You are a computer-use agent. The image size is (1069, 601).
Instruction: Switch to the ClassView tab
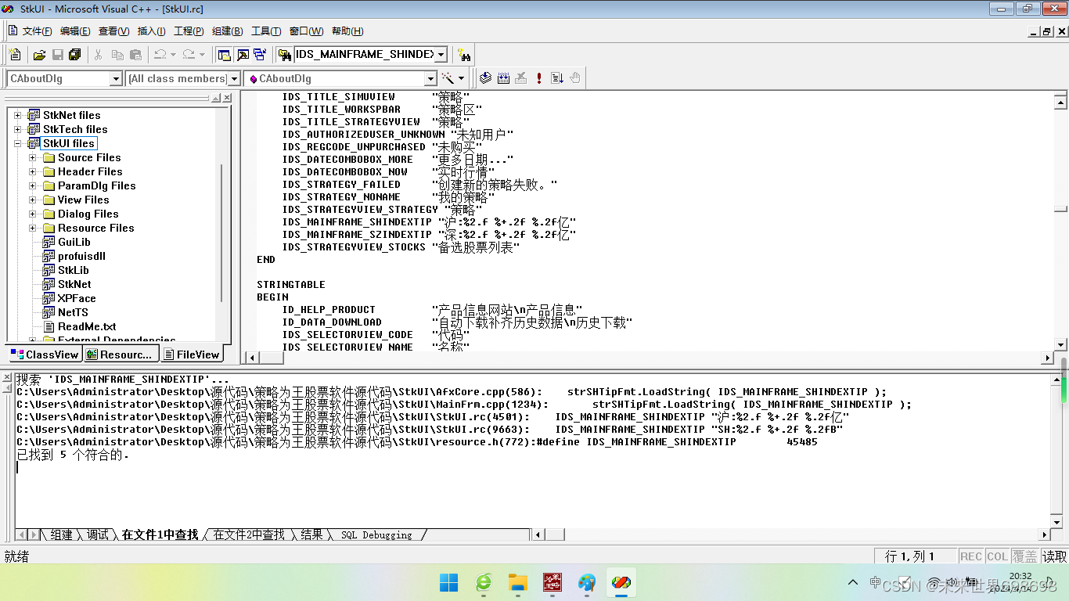[x=44, y=354]
